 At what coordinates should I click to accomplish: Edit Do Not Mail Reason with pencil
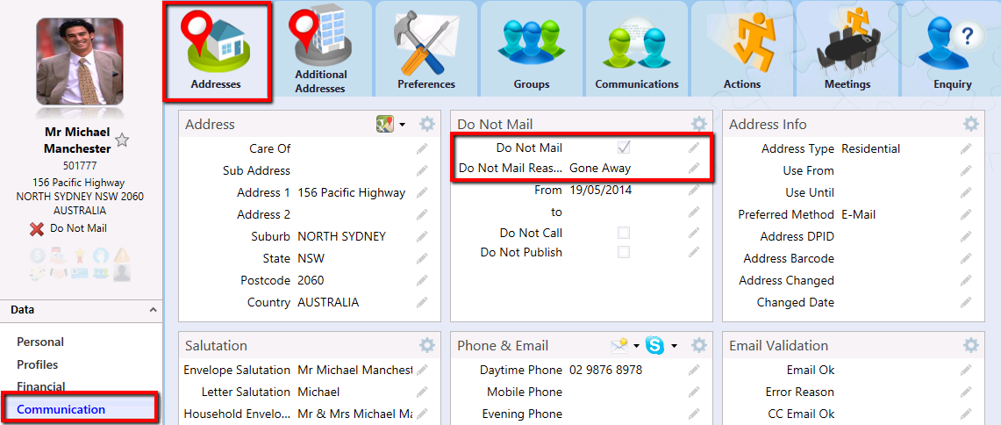pyautogui.click(x=694, y=168)
